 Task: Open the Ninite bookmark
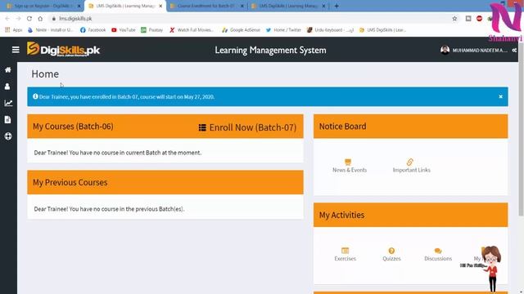[x=50, y=30]
